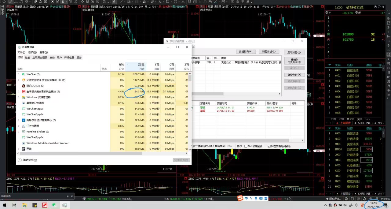Click the taskbar clock showing 14:03

pos(374,205)
